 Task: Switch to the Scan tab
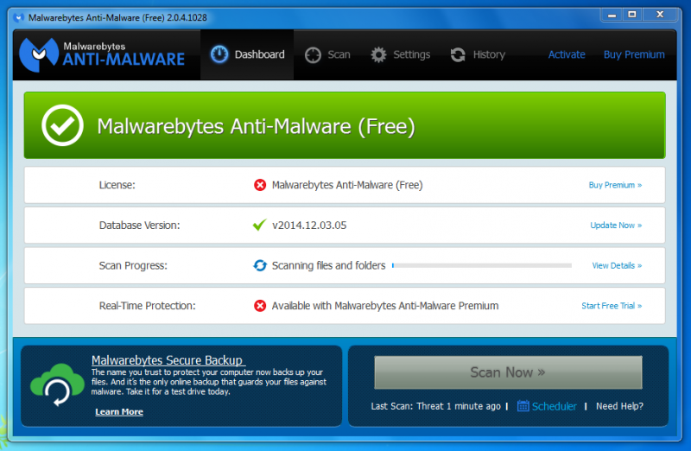[327, 54]
